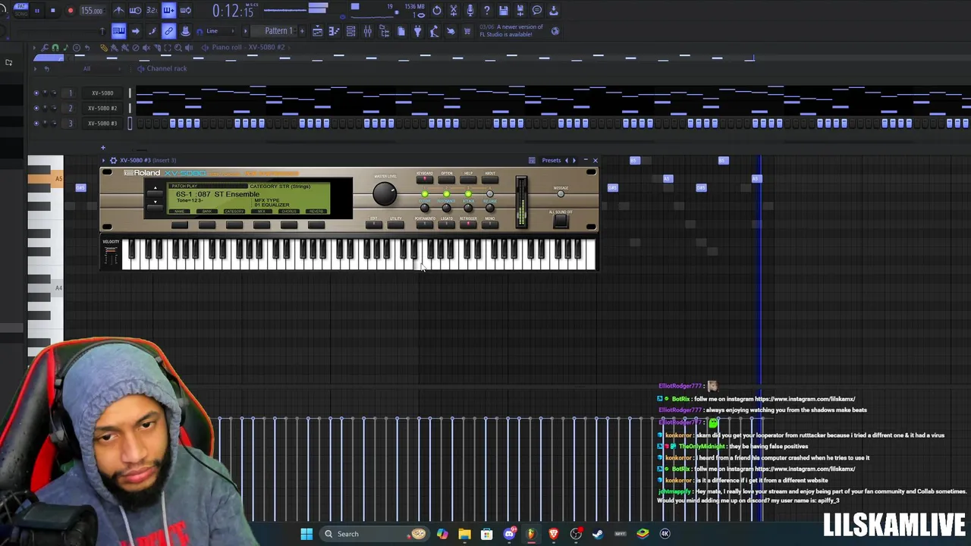Click the one-click audio recording microphone icon
Screen dimensions: 971x546
pyautogui.click(x=470, y=11)
